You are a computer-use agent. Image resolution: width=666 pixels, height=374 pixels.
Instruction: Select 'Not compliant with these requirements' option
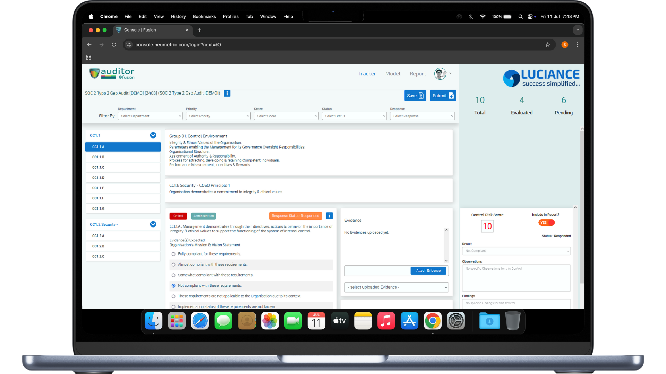click(173, 286)
